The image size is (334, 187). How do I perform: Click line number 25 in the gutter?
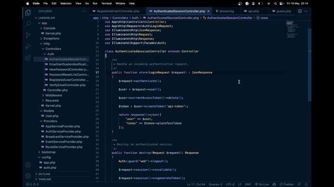pyautogui.click(x=97, y=106)
